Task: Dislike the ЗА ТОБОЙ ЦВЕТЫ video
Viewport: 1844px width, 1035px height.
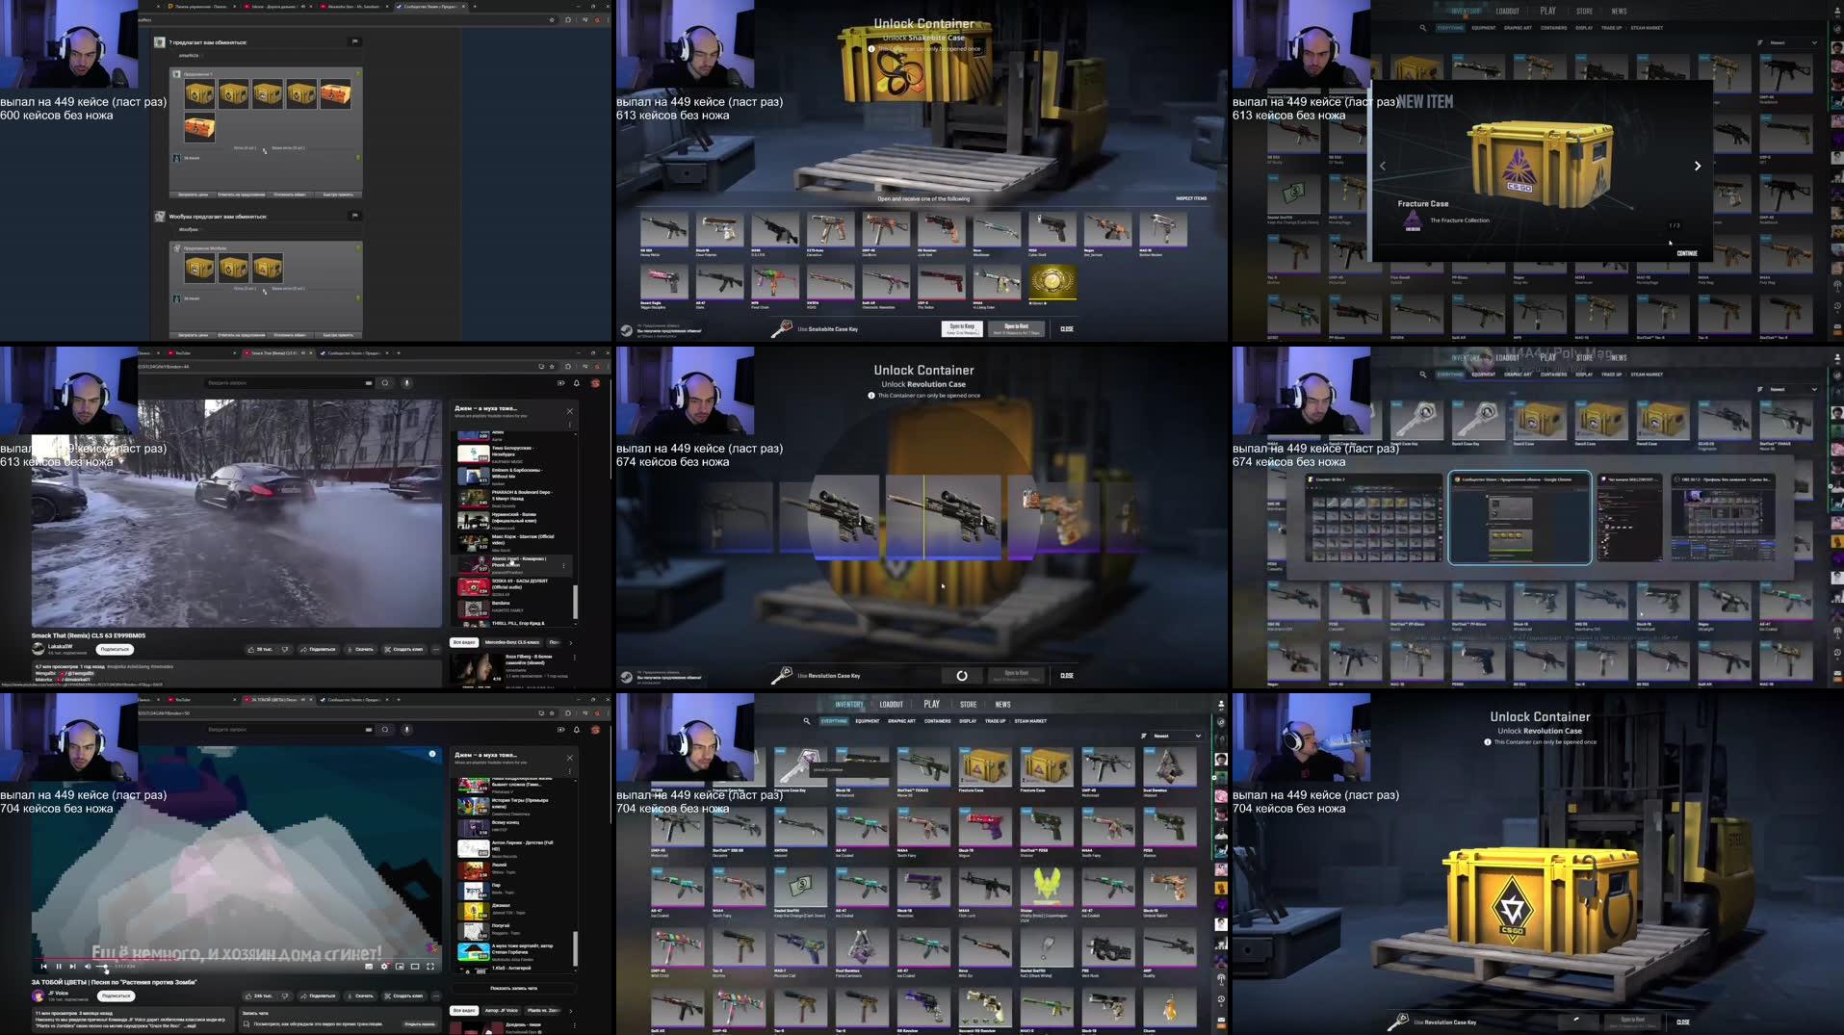Action: (x=285, y=996)
